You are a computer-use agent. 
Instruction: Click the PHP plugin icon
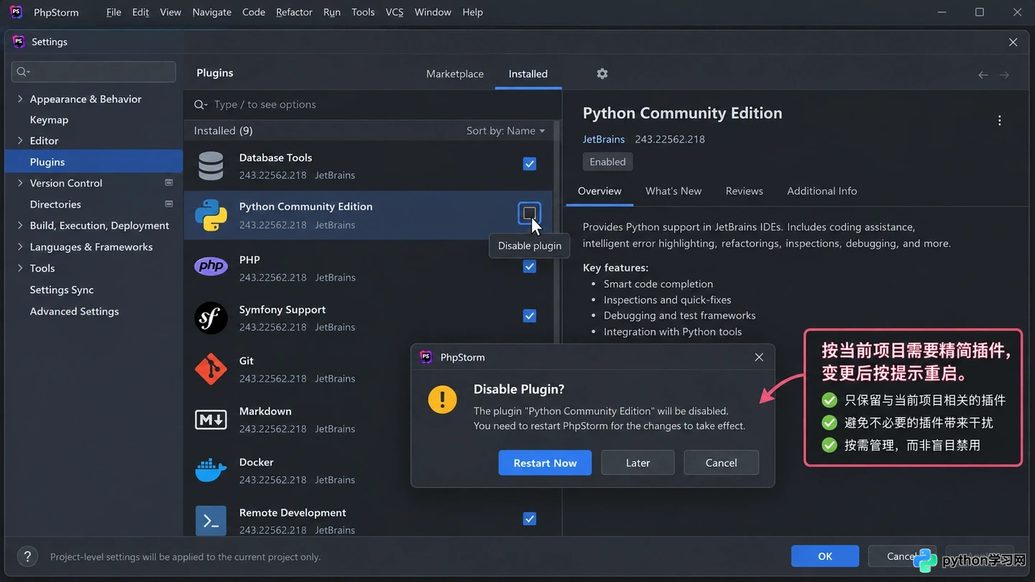pyautogui.click(x=211, y=267)
